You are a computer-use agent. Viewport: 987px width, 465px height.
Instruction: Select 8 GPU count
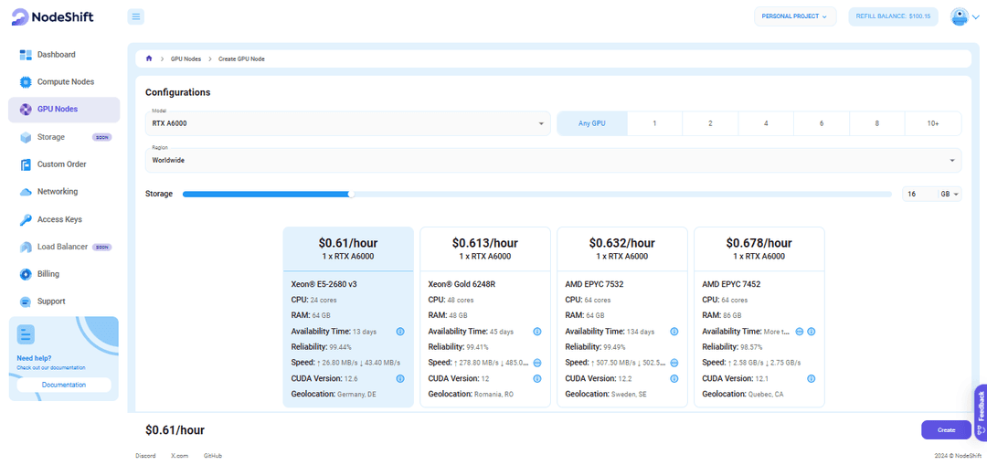click(876, 123)
